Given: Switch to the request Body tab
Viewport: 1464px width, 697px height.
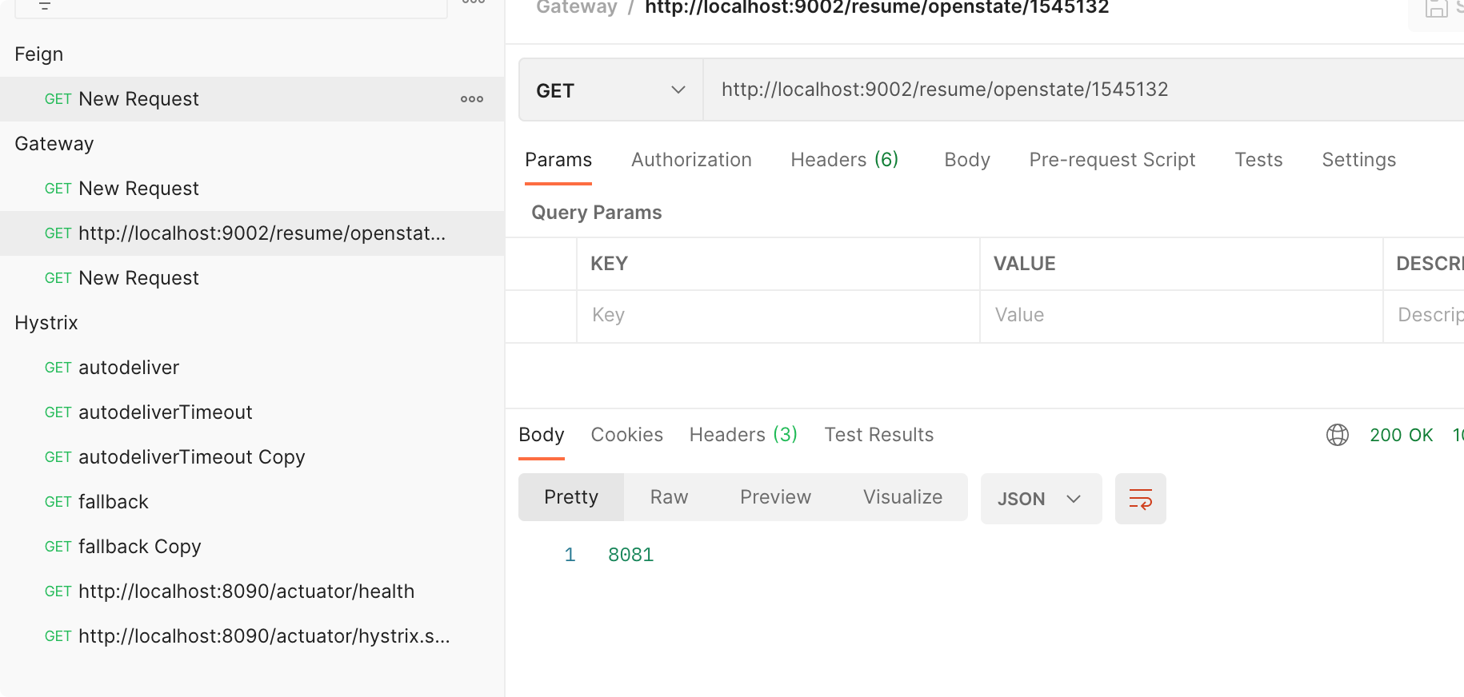Looking at the screenshot, I should (967, 160).
